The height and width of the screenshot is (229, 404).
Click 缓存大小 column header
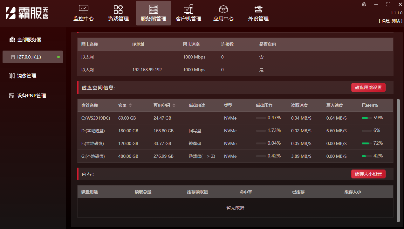(353, 192)
